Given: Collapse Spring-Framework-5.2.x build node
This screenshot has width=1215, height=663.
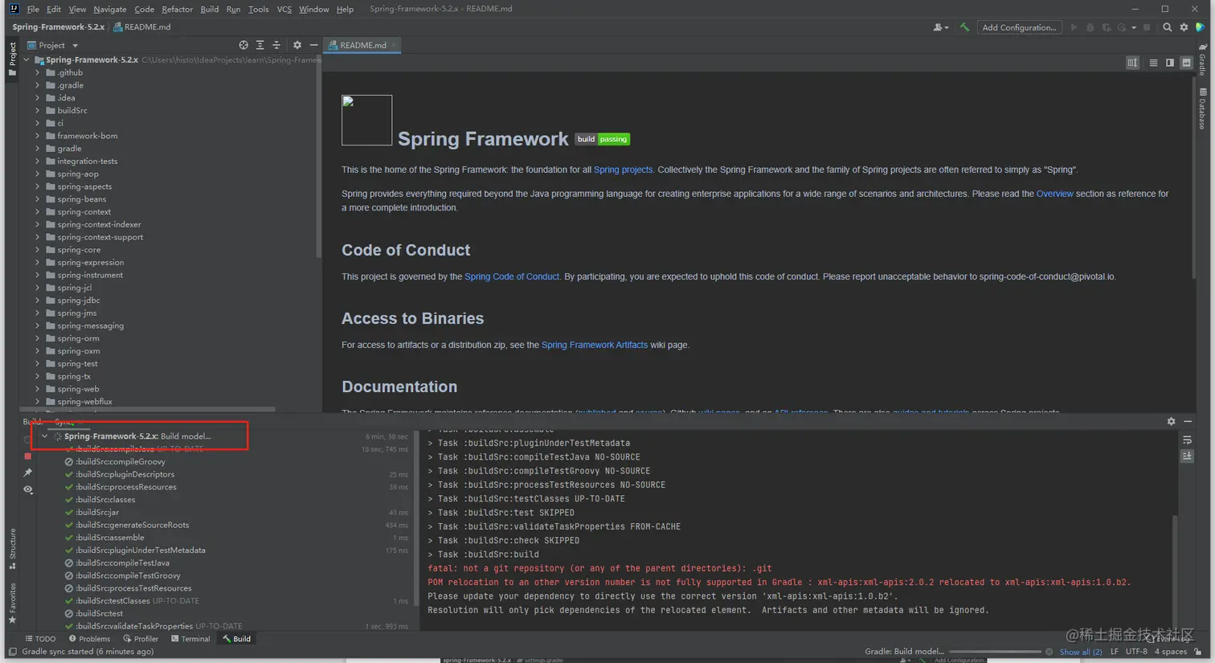Looking at the screenshot, I should pos(45,436).
